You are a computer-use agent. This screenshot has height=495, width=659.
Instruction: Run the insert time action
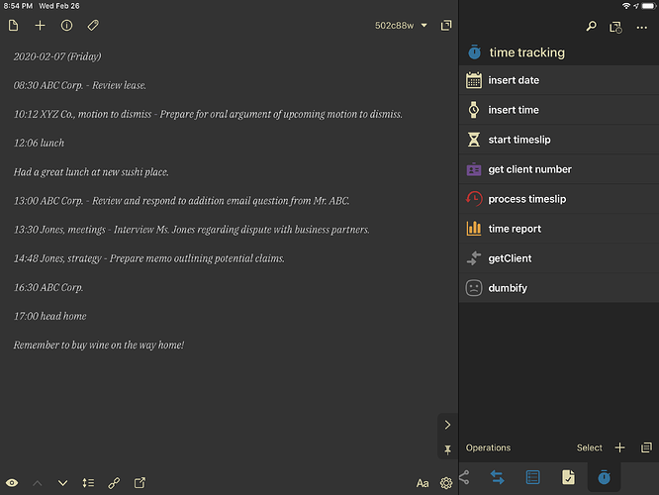[558, 110]
